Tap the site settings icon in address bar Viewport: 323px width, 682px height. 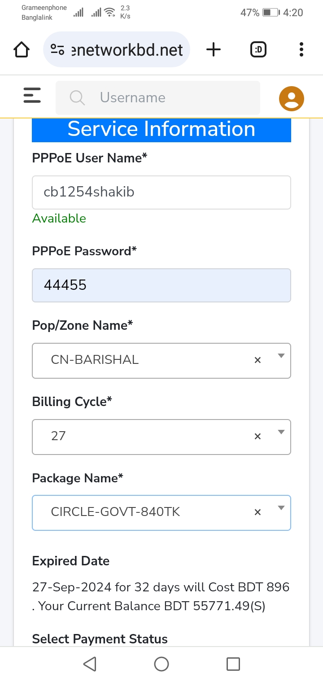tap(57, 49)
